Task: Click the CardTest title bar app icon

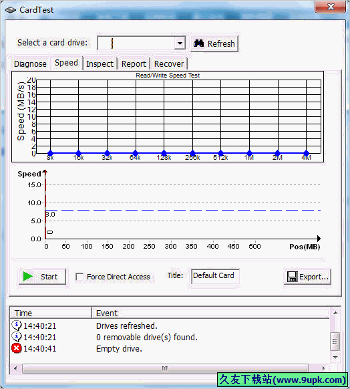Action: (x=11, y=10)
